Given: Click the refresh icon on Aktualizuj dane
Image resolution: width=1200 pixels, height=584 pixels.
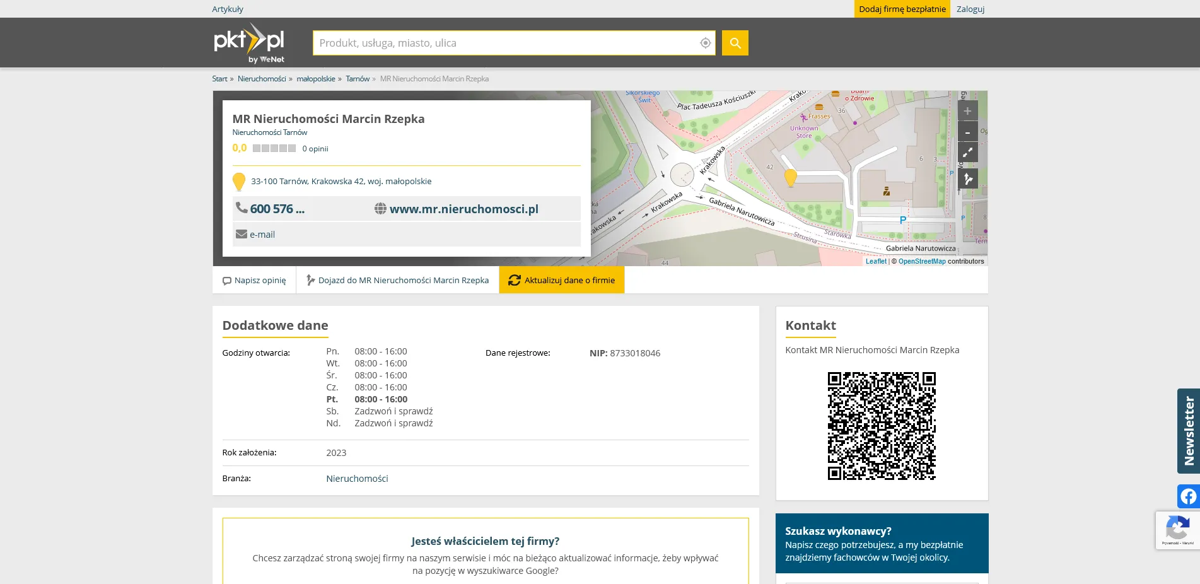Looking at the screenshot, I should point(515,280).
